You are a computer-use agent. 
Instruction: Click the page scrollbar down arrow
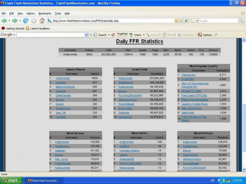point(244,170)
